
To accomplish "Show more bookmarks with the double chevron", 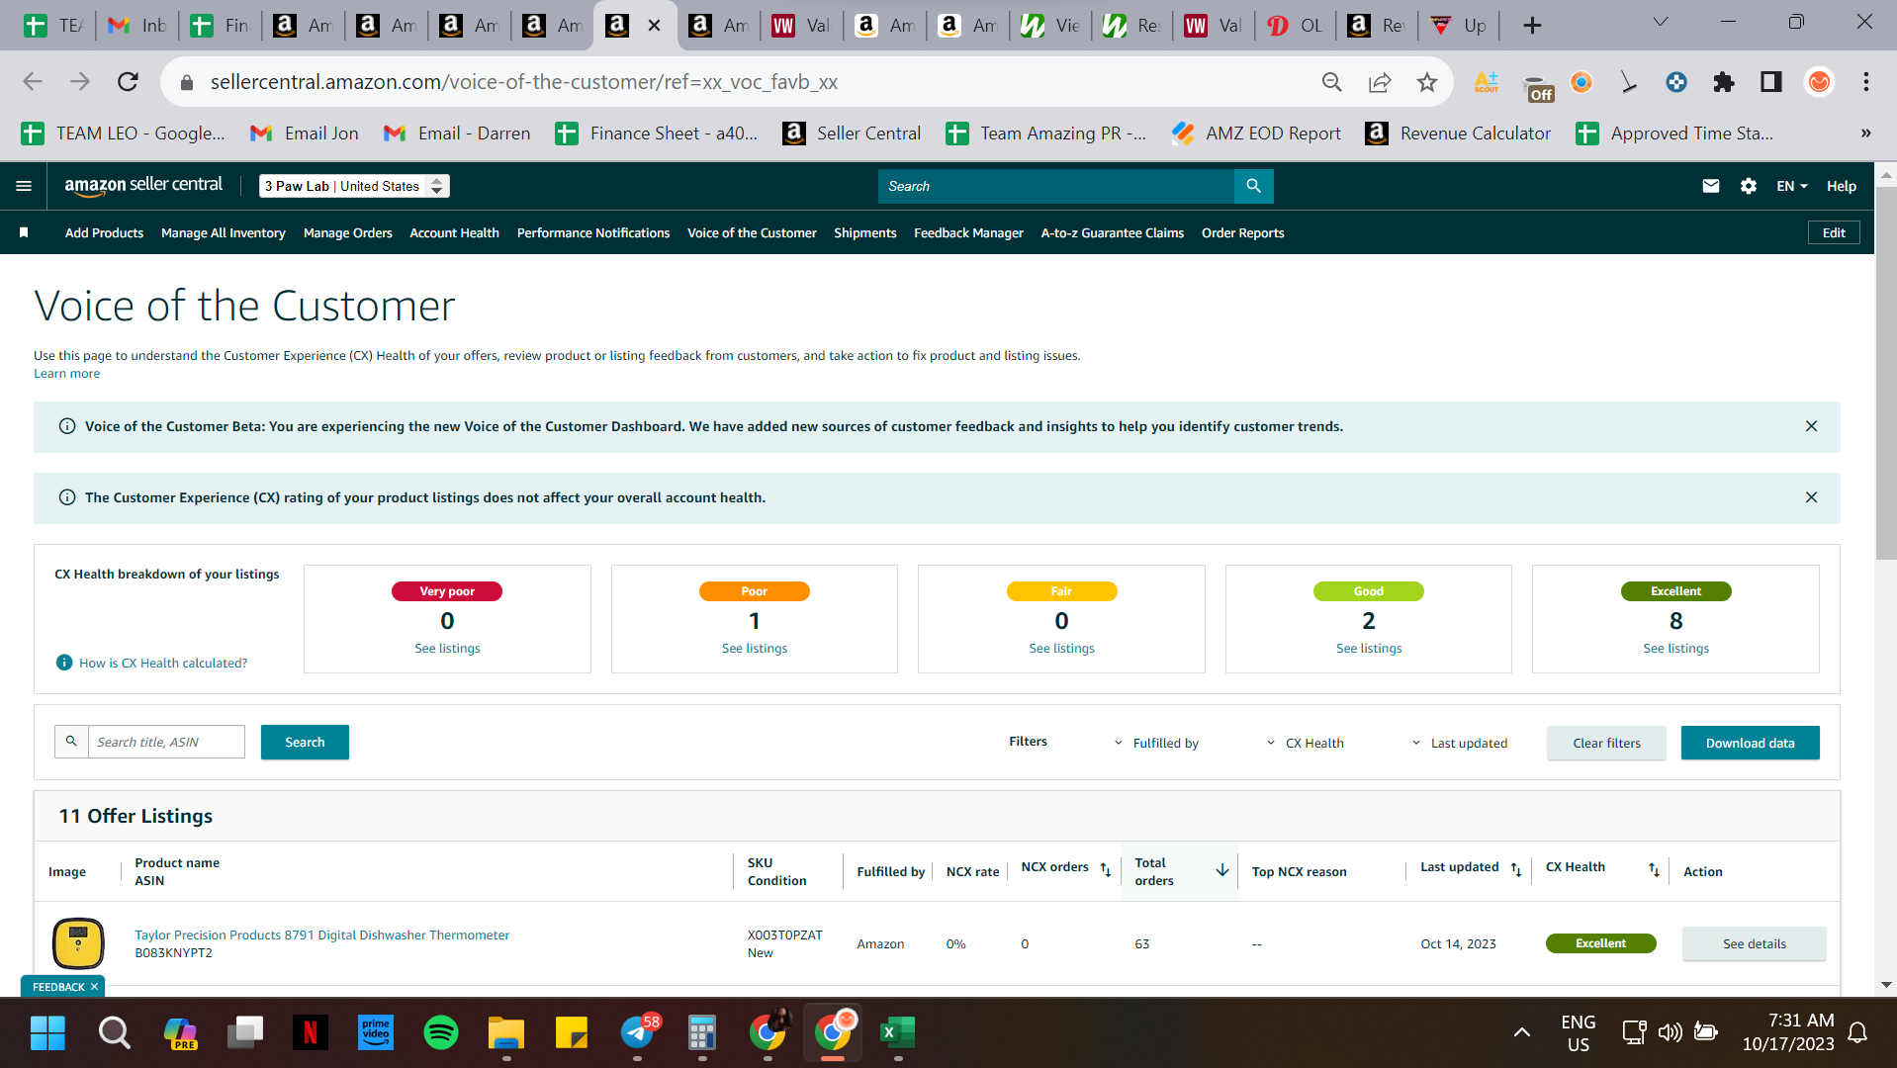I will (x=1865, y=133).
